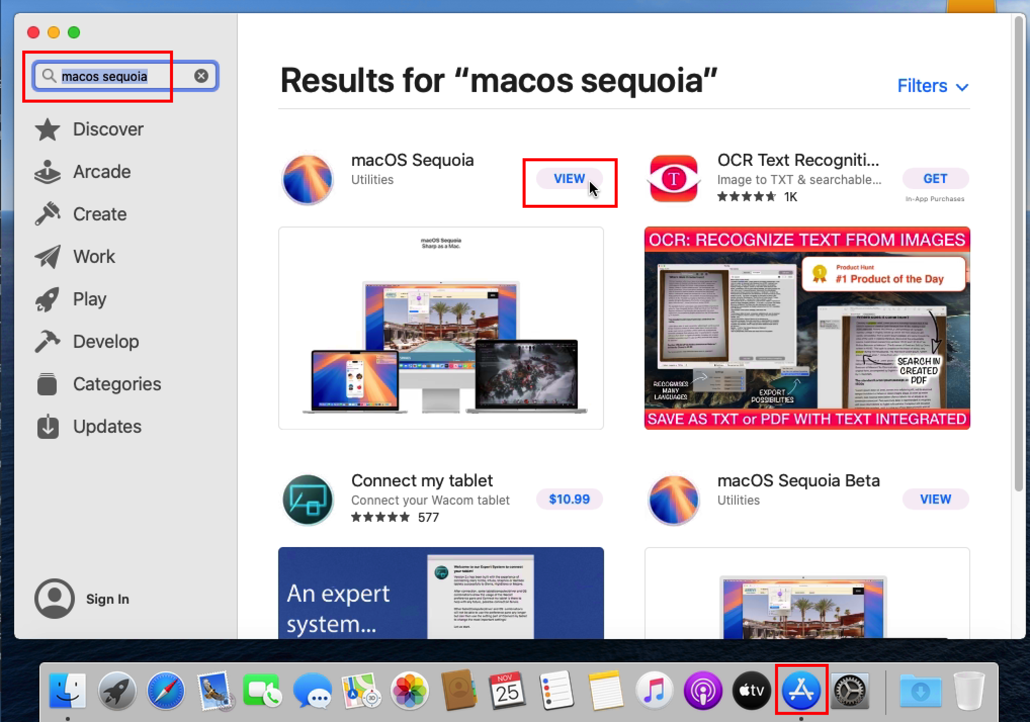View the macOS Sequoia Beta app
Viewport: 1030px width, 722px height.
click(935, 499)
